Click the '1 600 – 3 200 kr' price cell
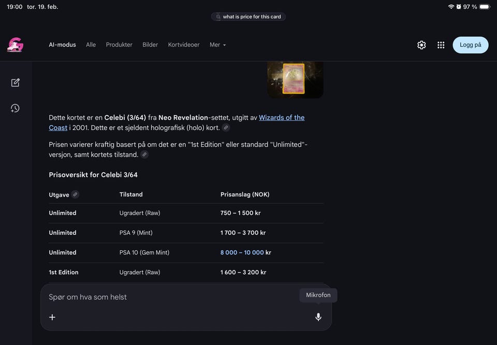 point(243,272)
